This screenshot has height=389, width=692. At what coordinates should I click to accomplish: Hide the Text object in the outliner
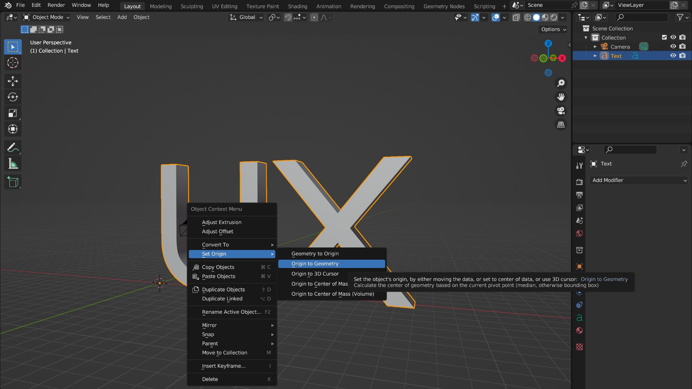pyautogui.click(x=673, y=55)
